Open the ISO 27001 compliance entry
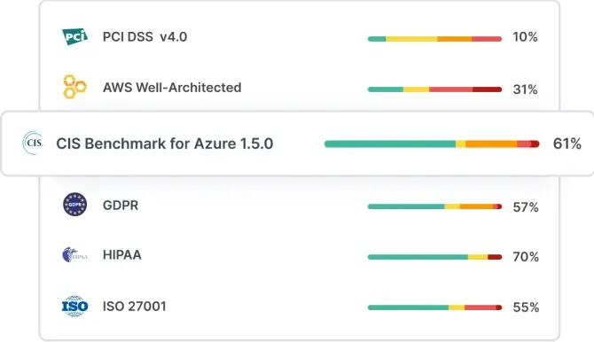The width and height of the screenshot is (594, 342). (135, 306)
